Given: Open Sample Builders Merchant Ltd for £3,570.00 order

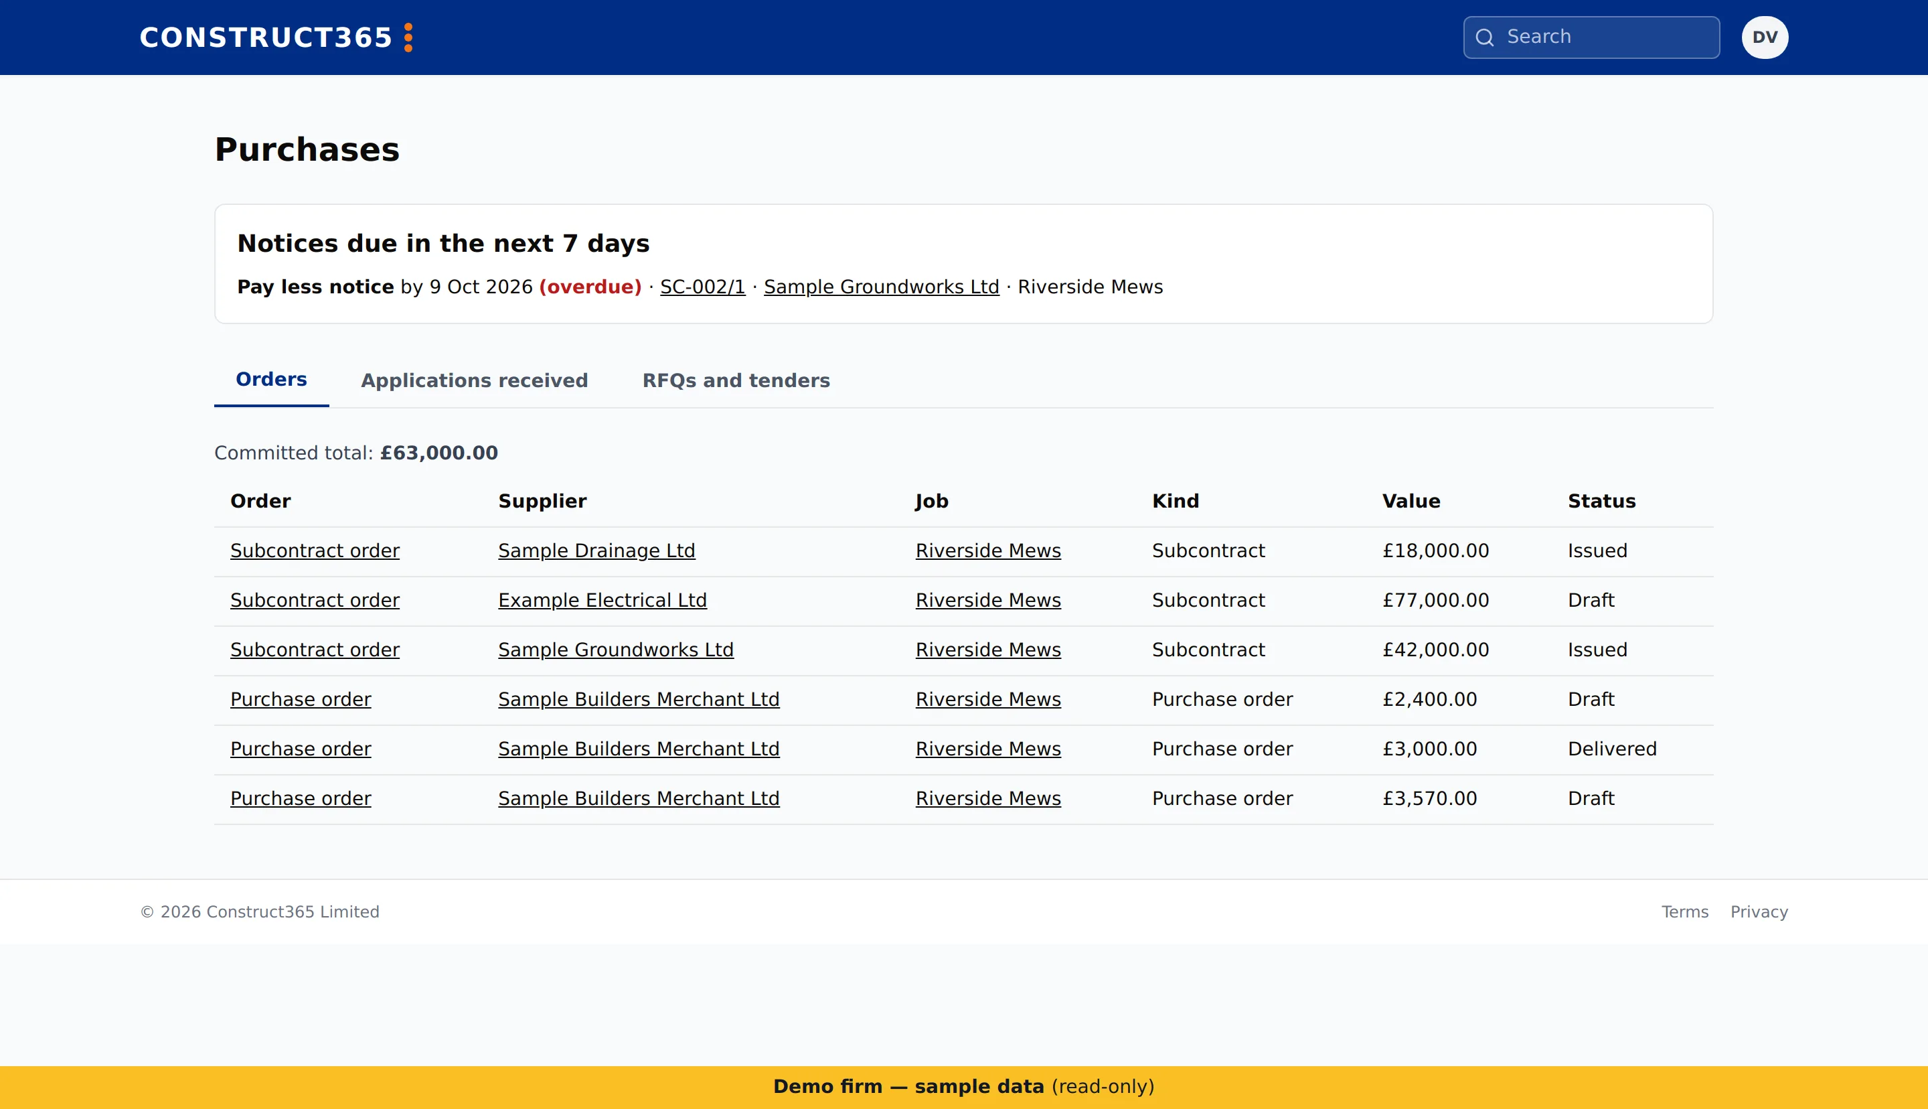Looking at the screenshot, I should 639,798.
